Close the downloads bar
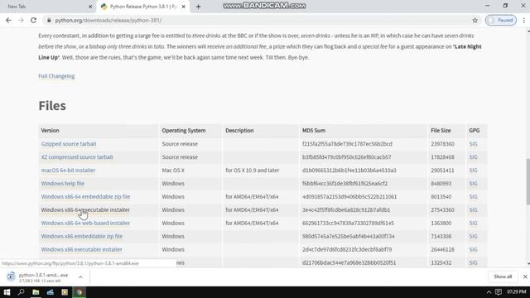The height and width of the screenshot is (298, 530). click(525, 276)
